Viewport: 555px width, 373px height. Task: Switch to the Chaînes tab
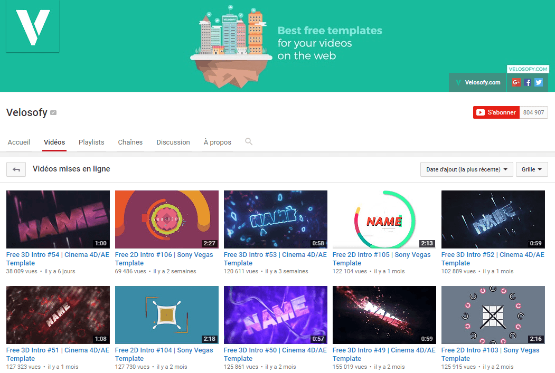click(x=130, y=142)
